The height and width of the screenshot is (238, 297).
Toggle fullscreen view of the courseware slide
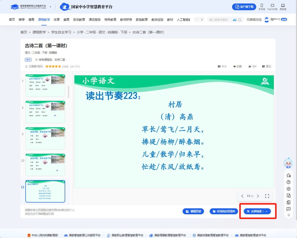pyautogui.click(x=267, y=196)
